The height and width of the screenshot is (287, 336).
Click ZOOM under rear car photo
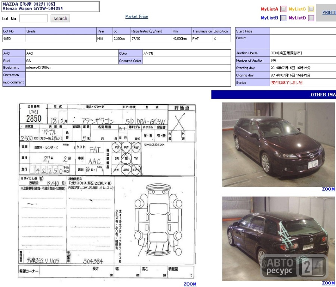(x=328, y=283)
